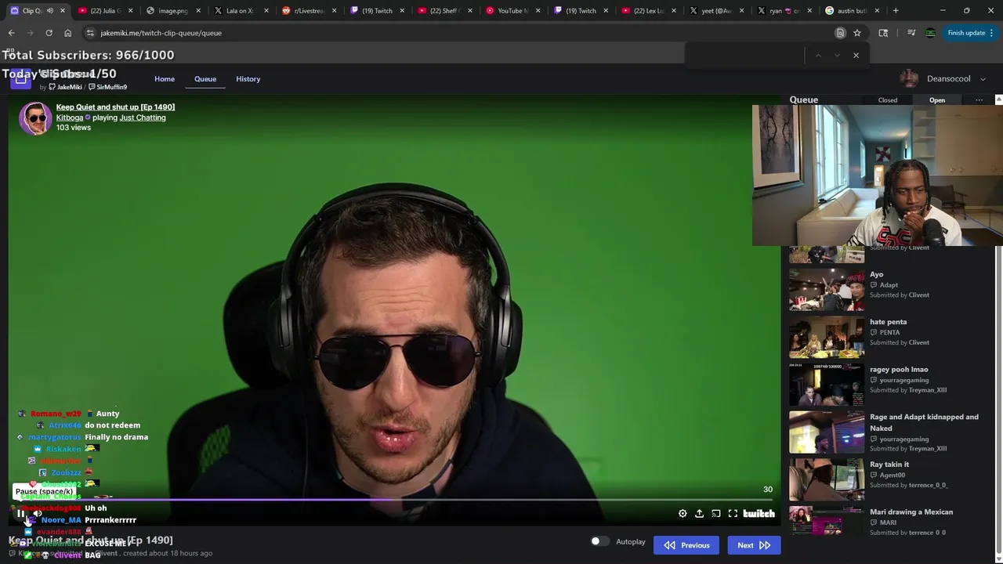Close the find bar with X
This screenshot has width=1003, height=564.
(x=856, y=56)
